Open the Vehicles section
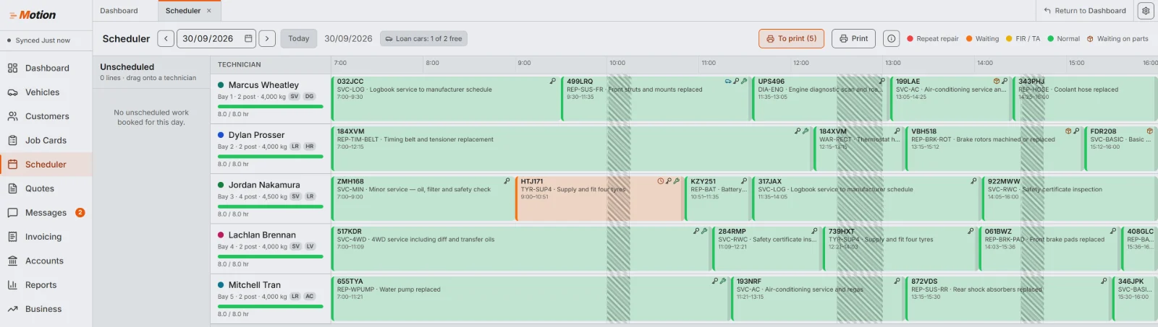This screenshot has width=1158, height=327. tap(46, 92)
